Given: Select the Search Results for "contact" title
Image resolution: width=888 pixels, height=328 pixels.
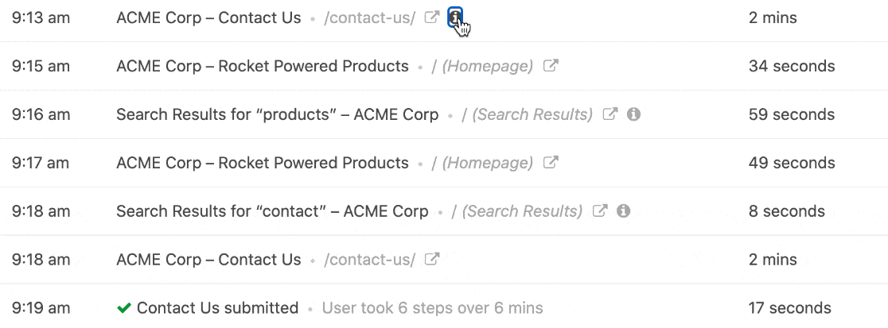Looking at the screenshot, I should [272, 211].
